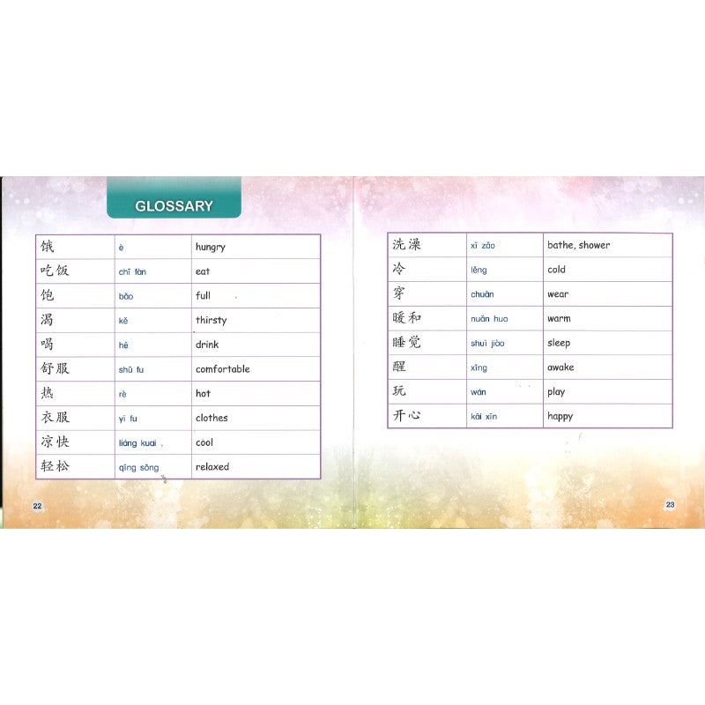Viewport: 705px width, 705px height.
Task: Select the English word eat
Action: click(x=205, y=271)
